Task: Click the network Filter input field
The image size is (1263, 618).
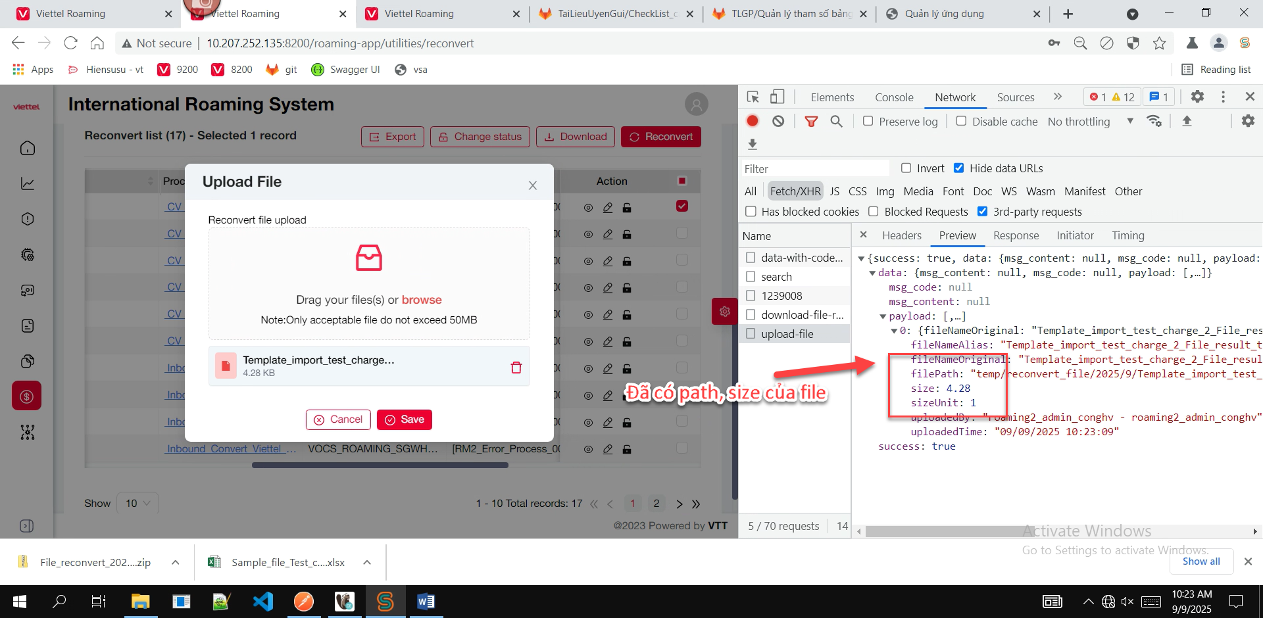Action: coord(814,169)
